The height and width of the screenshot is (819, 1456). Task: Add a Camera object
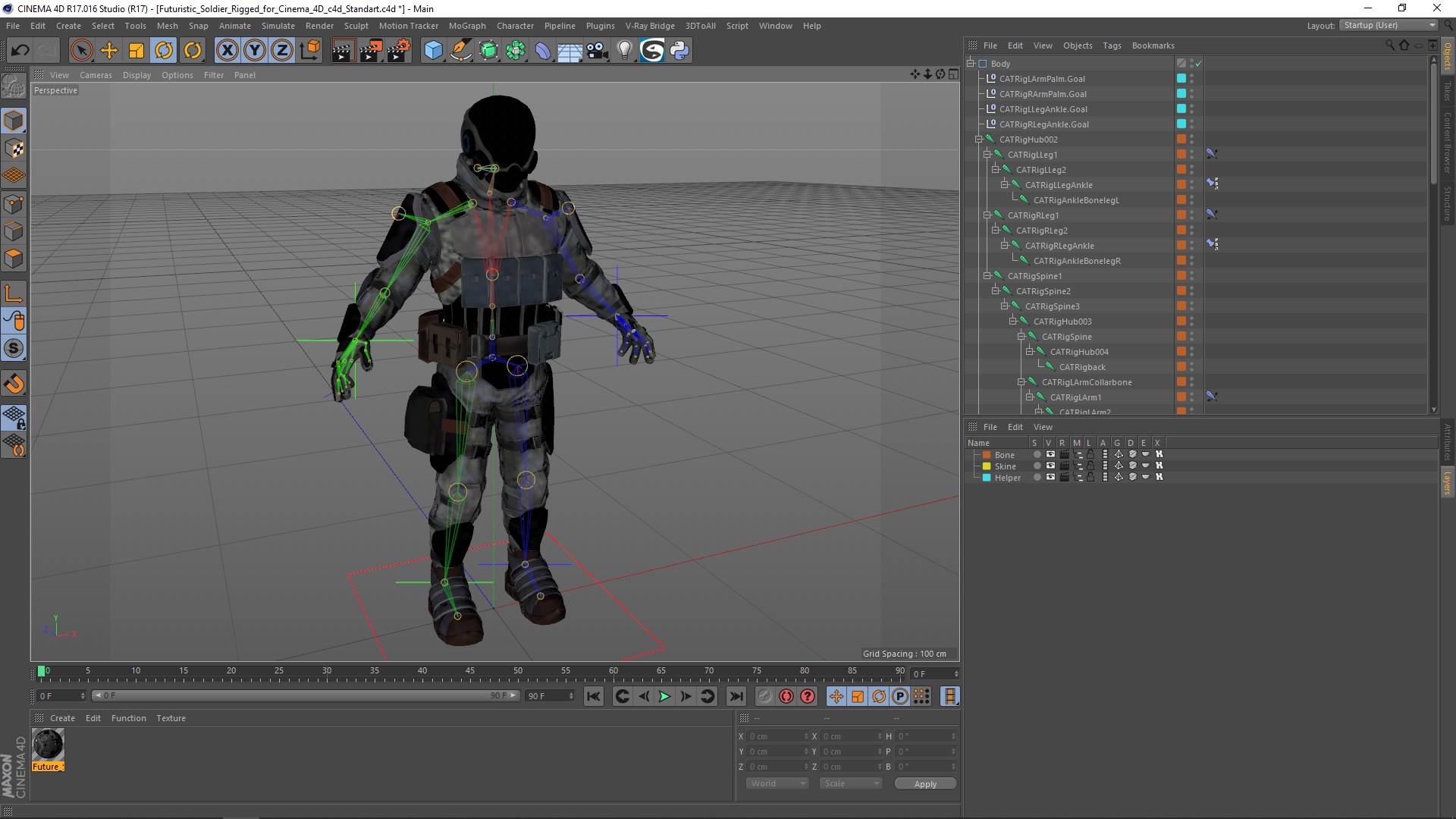point(598,51)
